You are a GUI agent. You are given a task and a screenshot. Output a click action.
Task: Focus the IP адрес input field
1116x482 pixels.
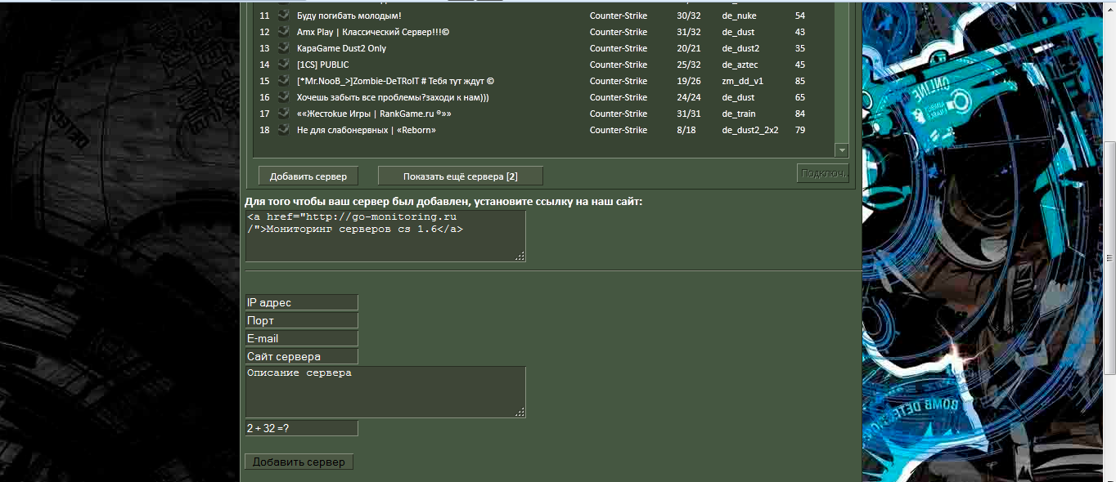302,302
